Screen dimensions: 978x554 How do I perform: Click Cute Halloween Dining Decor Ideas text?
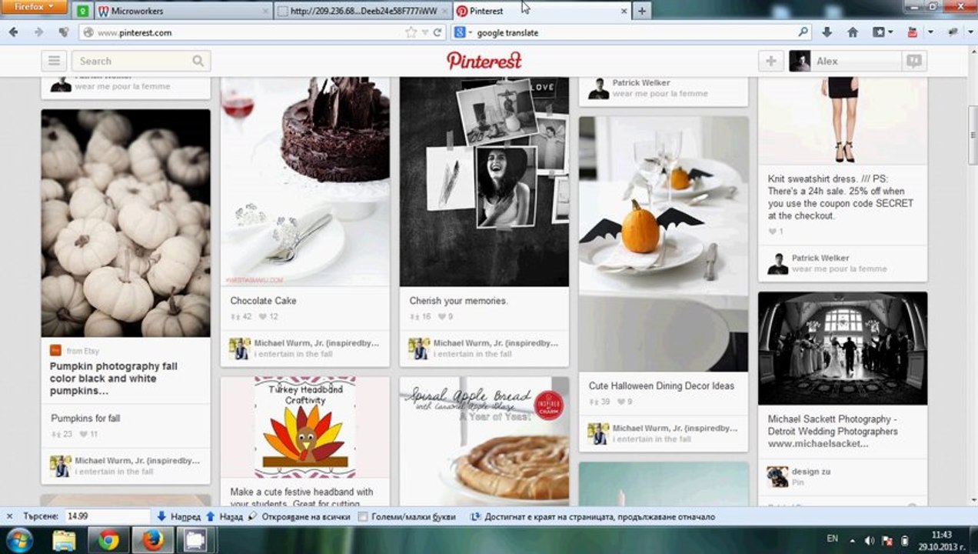[x=661, y=385]
